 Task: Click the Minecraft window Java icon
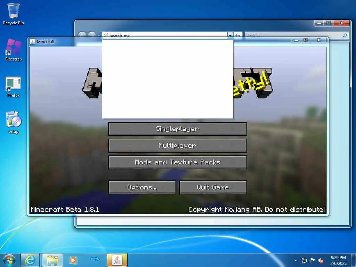(32, 42)
